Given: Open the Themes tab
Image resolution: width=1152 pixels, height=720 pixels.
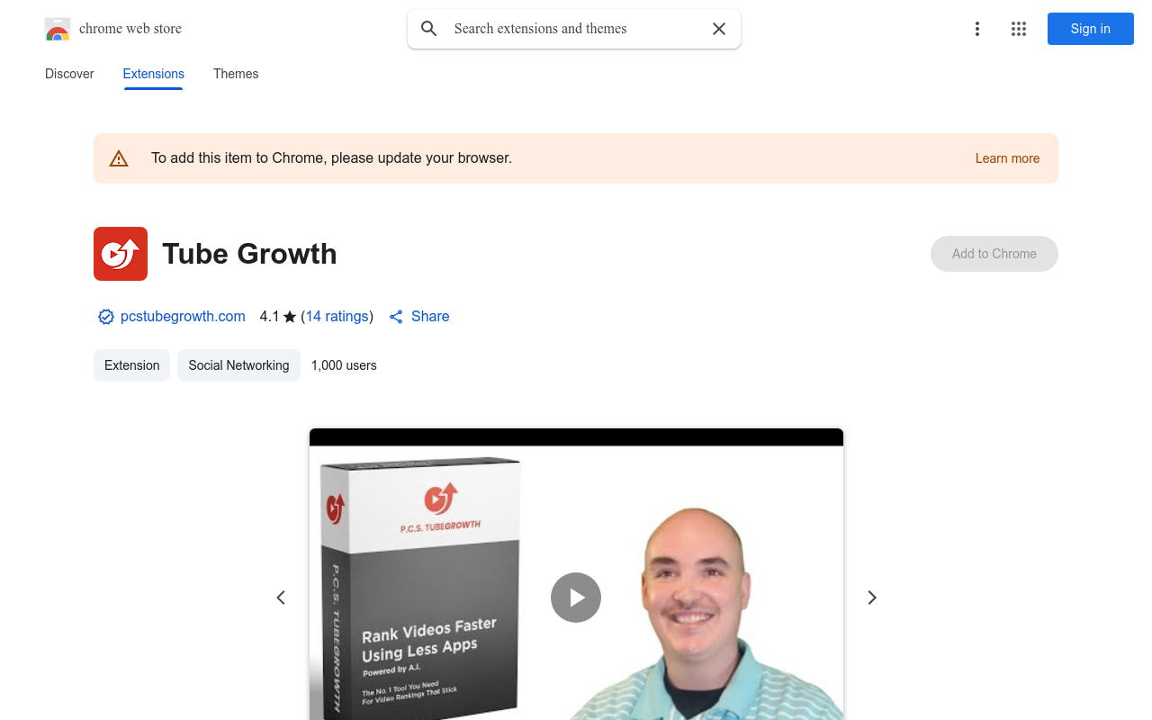Looking at the screenshot, I should pyautogui.click(x=236, y=74).
